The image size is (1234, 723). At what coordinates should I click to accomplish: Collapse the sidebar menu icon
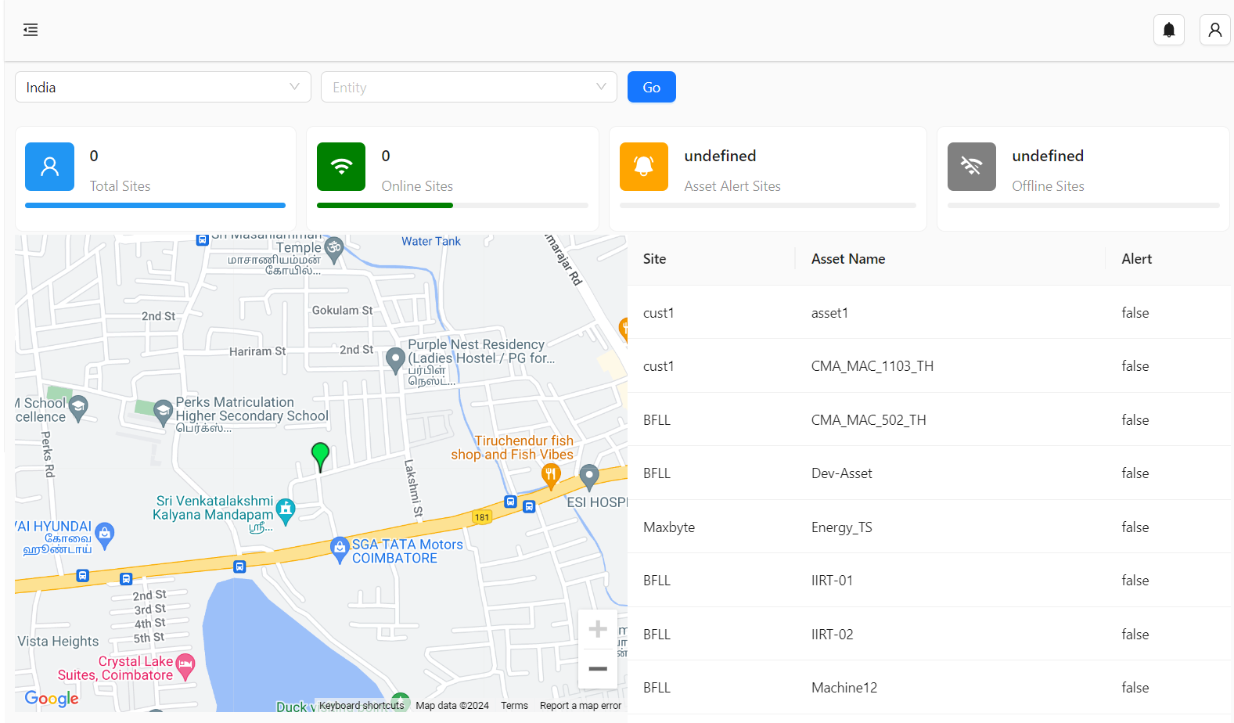(x=31, y=30)
